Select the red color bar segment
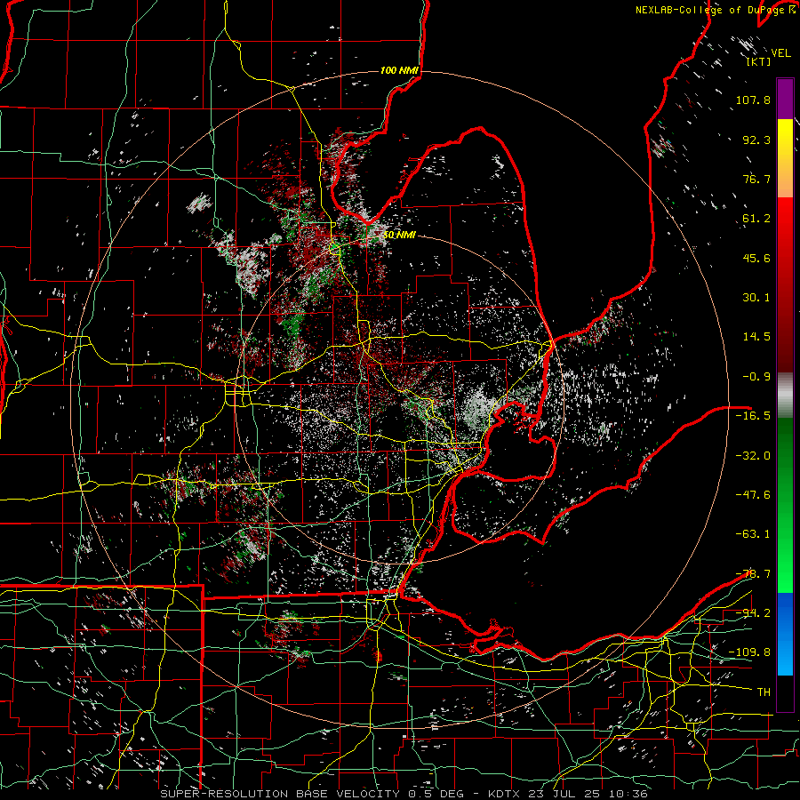The height and width of the screenshot is (800, 800). (785, 284)
